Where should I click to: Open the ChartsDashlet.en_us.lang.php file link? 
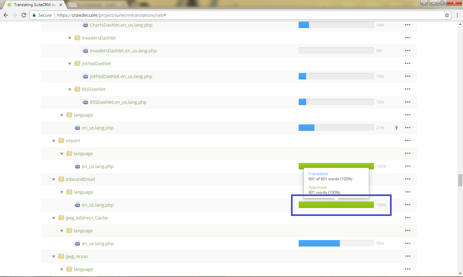coord(121,25)
